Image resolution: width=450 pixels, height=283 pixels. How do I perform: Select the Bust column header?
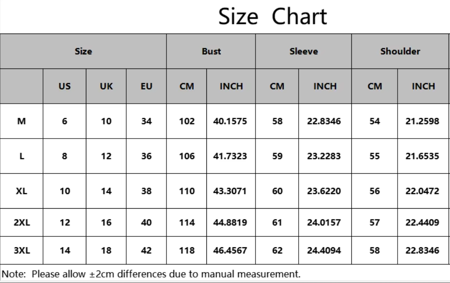coord(211,51)
